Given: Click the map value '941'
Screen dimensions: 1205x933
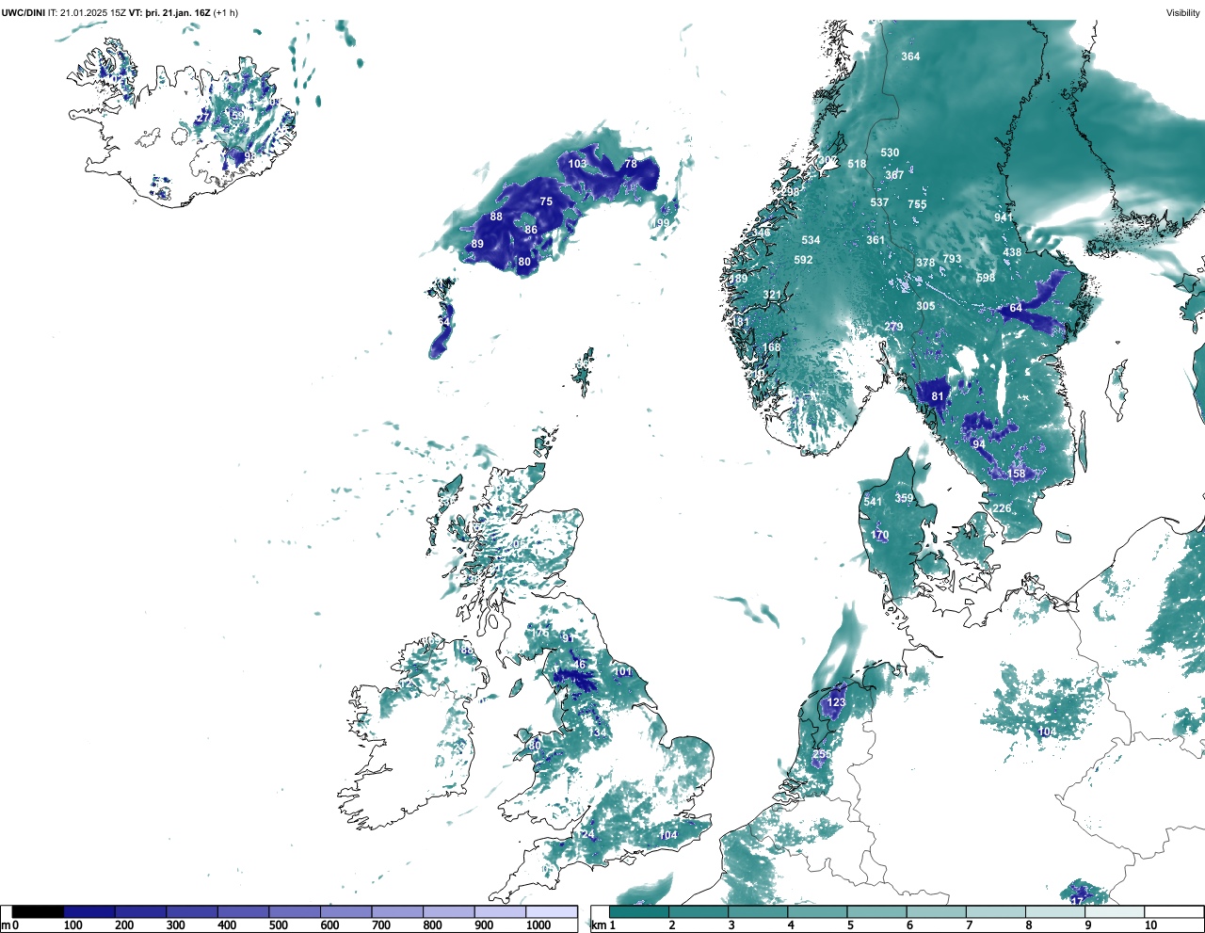Looking at the screenshot, I should pos(1004,217).
